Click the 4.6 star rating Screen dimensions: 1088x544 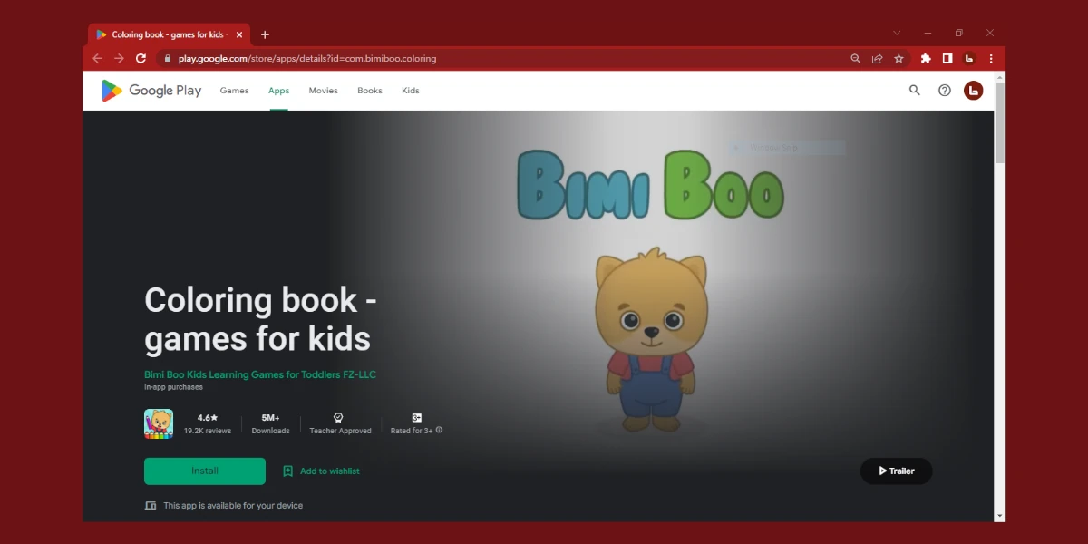point(208,418)
